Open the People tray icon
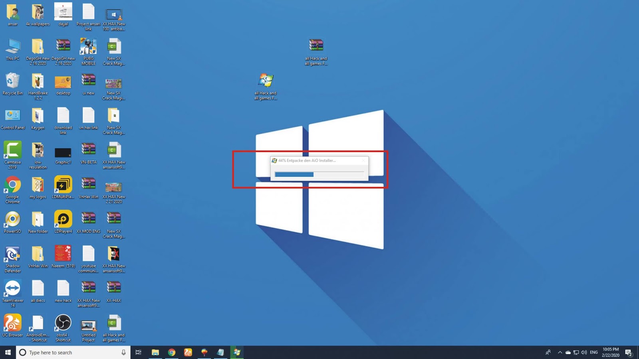 (548, 352)
